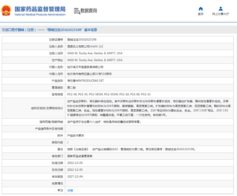Click the breadcrumb 进口医疗器械（注册）
The height and width of the screenshot is (196, 237).
pyautogui.click(x=21, y=30)
